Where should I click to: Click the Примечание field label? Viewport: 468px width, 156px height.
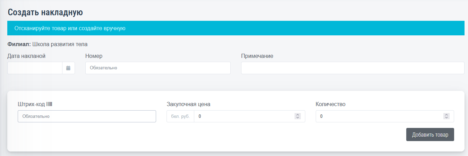point(257,56)
